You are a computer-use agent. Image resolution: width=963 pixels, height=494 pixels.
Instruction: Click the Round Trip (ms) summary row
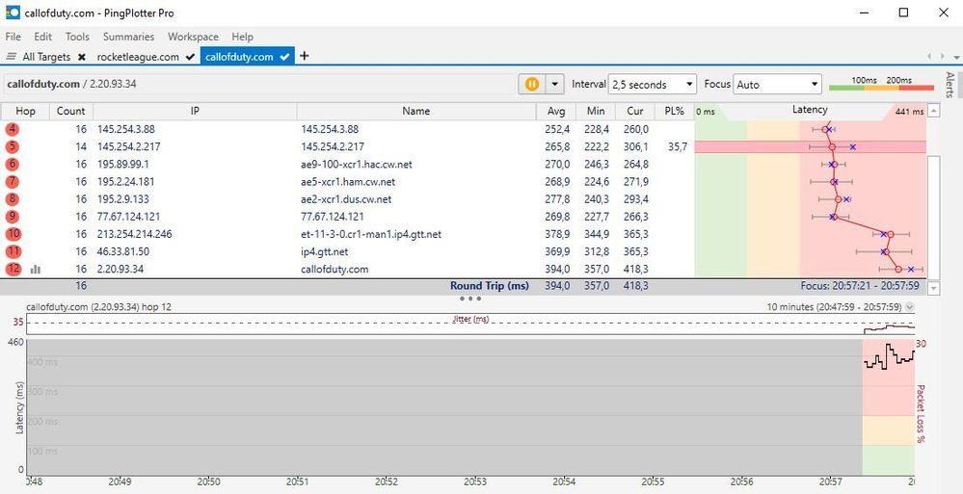click(x=463, y=286)
